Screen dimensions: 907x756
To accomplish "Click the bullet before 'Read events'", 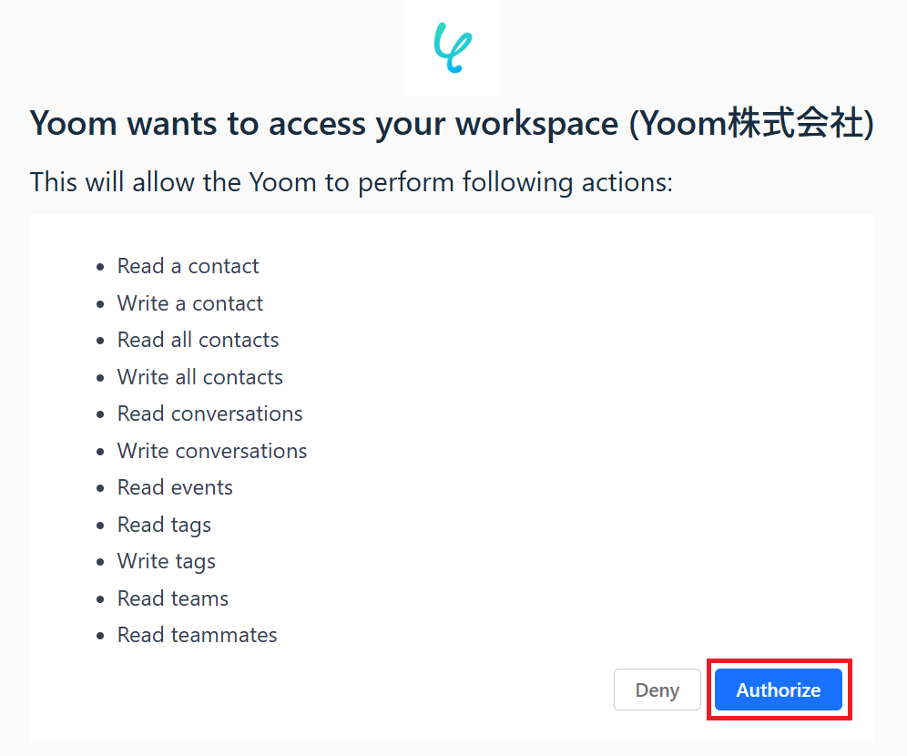I will [x=100, y=488].
